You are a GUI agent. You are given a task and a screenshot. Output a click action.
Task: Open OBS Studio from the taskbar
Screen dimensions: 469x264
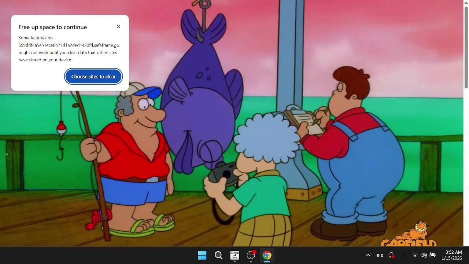pos(251,255)
